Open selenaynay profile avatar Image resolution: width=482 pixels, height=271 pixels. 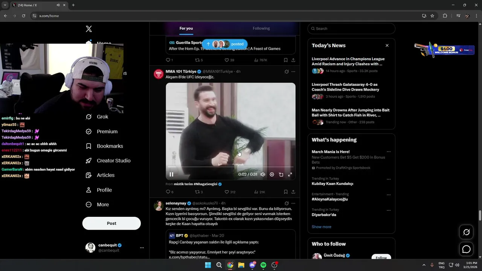[x=159, y=206]
